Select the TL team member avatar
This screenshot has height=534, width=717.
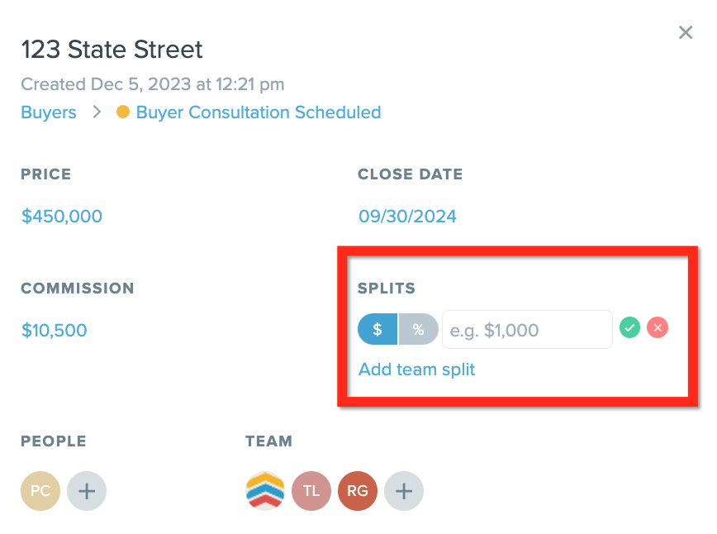[311, 491]
